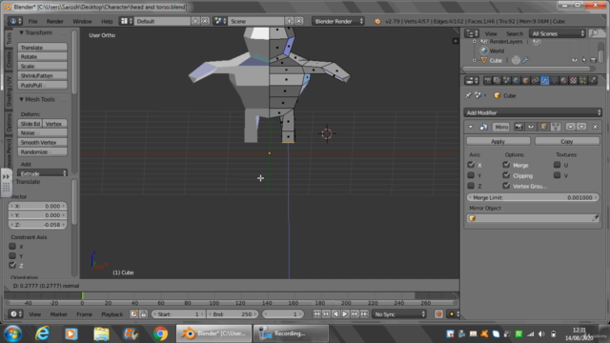The width and height of the screenshot is (610, 343).
Task: Open the World properties tab icon
Action: click(516, 80)
